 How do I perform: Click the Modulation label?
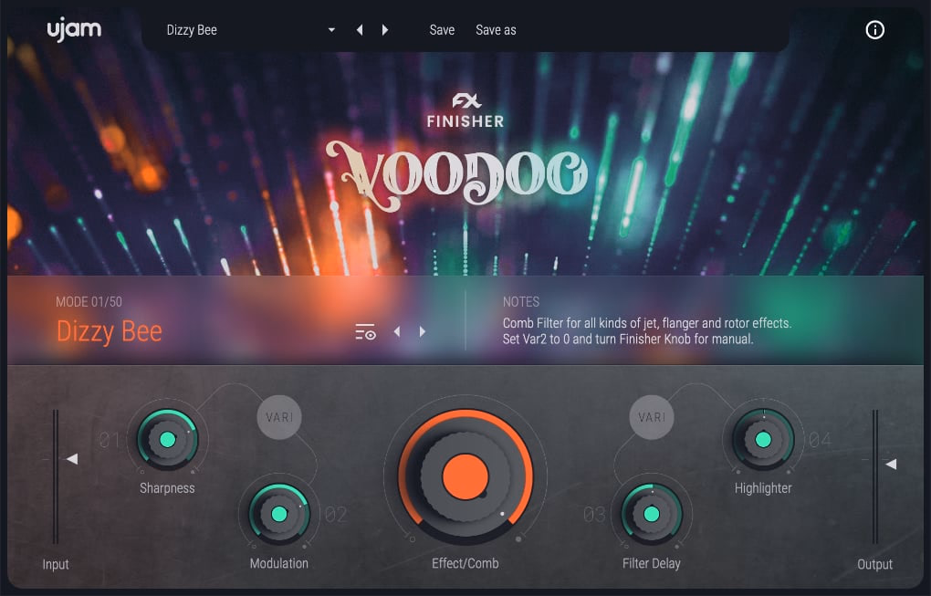tap(279, 563)
